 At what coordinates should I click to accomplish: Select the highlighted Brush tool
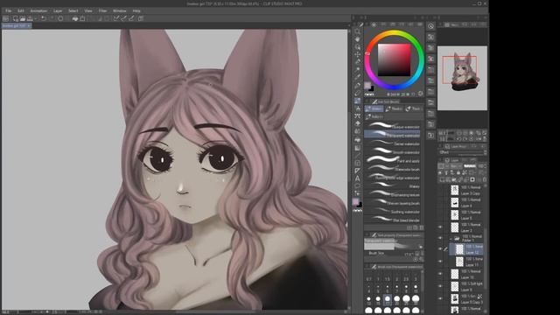pyautogui.click(x=358, y=101)
